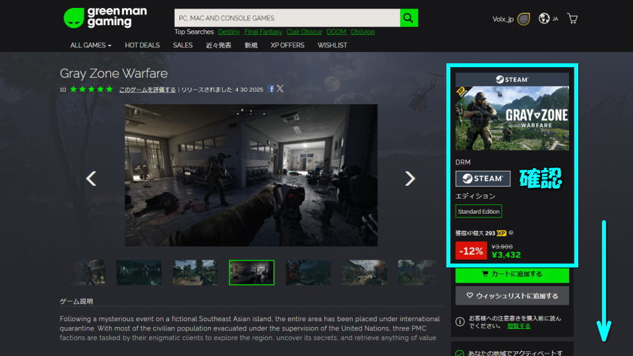
Task: Click ウィッシュリストに追加する button
Action: [512, 296]
